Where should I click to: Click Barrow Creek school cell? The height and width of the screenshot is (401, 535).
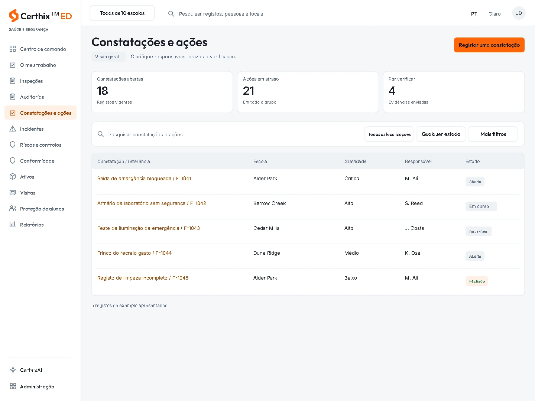pyautogui.click(x=269, y=203)
